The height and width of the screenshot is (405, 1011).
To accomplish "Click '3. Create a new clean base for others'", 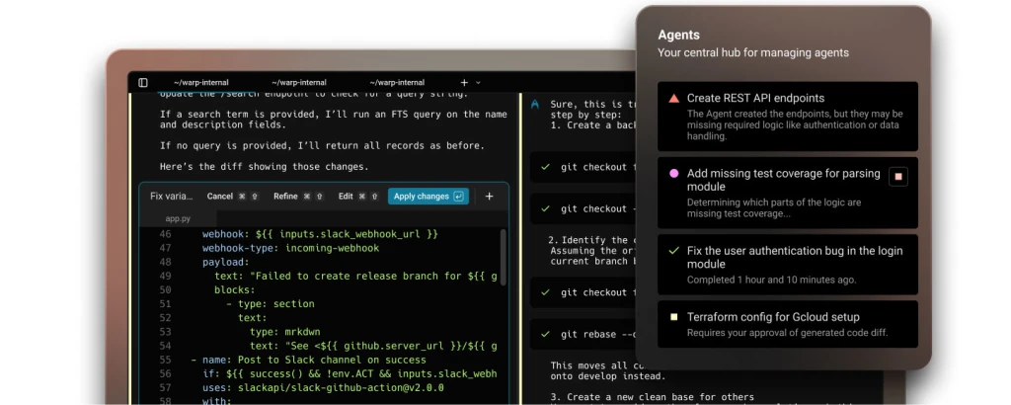I will point(653,397).
